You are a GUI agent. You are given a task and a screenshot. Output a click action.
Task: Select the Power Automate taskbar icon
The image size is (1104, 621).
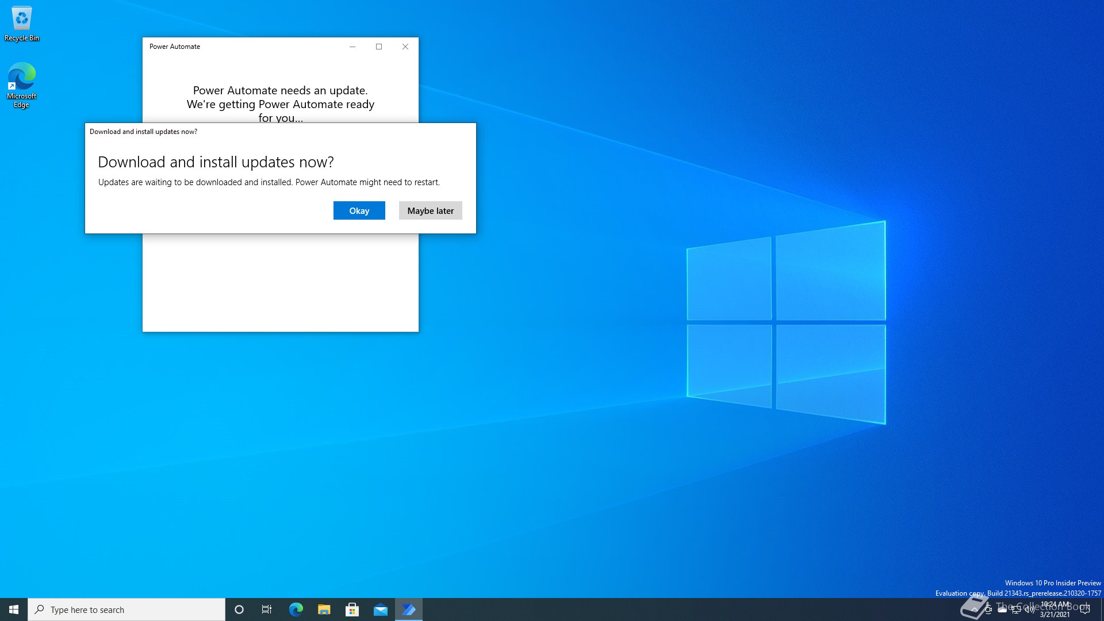[x=409, y=609]
